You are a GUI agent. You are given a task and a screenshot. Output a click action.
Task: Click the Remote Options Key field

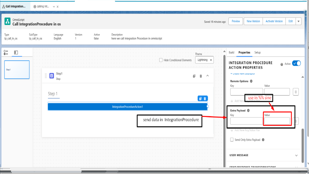point(246,92)
